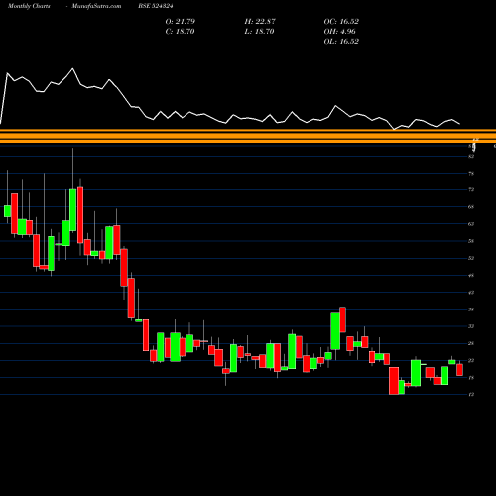Select the 'OL: 16.52' value
The height and width of the screenshot is (496, 496).
pyautogui.click(x=341, y=42)
